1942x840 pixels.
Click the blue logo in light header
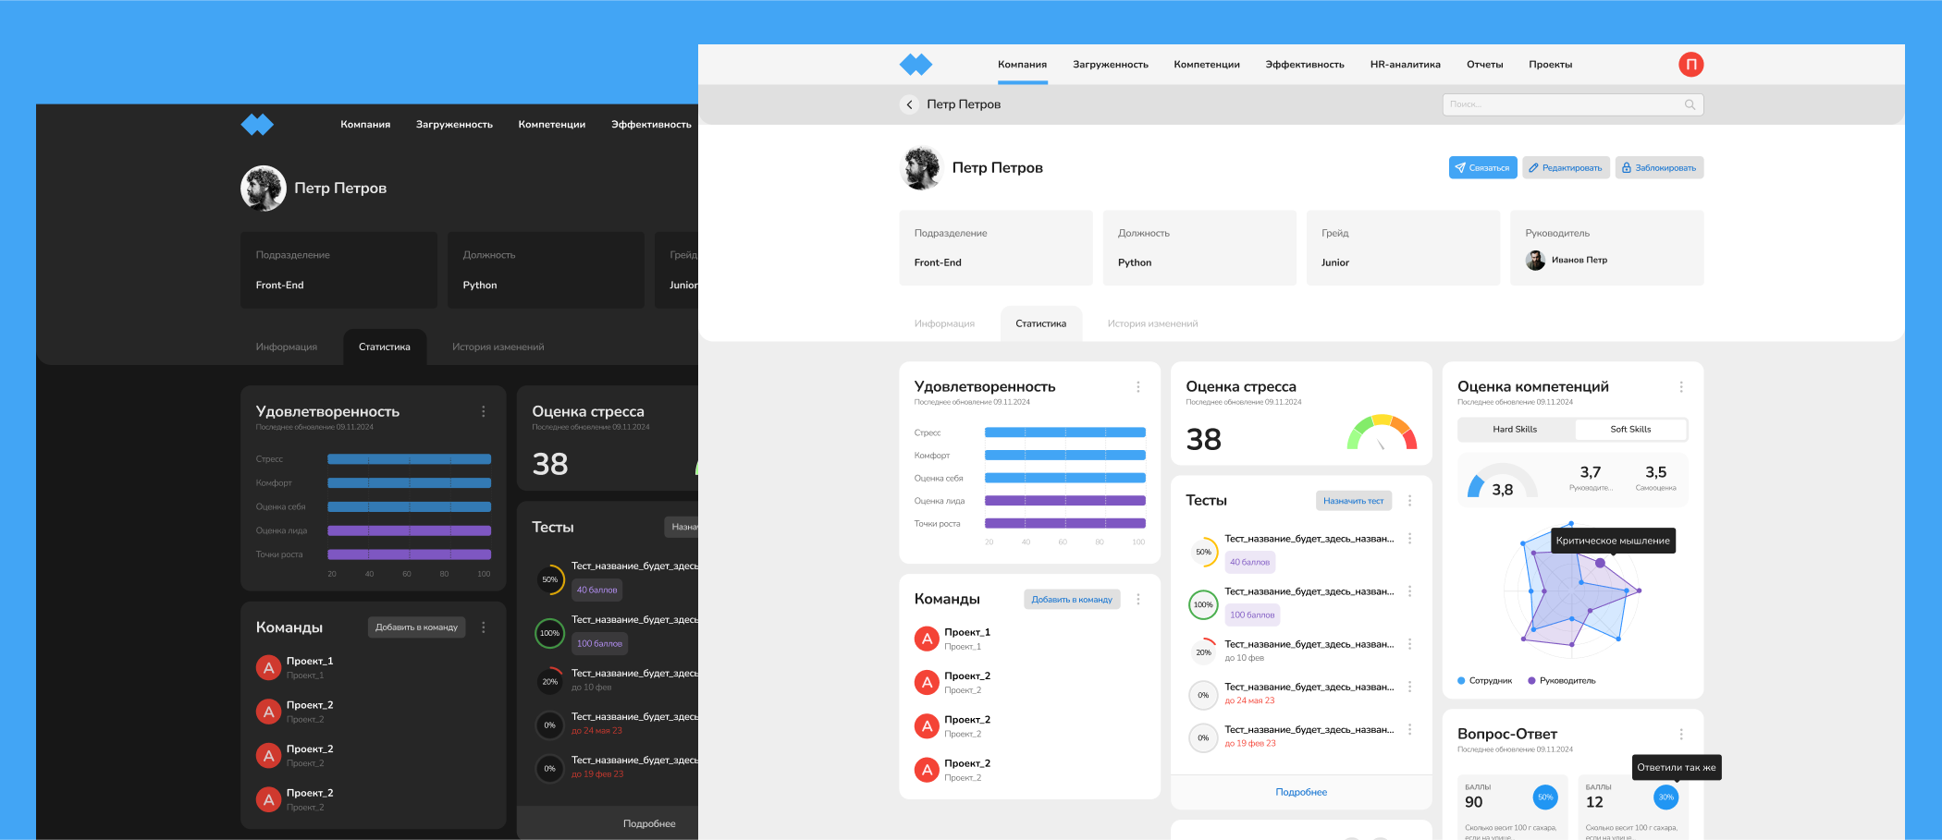(916, 65)
